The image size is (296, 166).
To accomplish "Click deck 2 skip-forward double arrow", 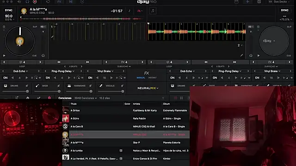I will click(x=234, y=62).
